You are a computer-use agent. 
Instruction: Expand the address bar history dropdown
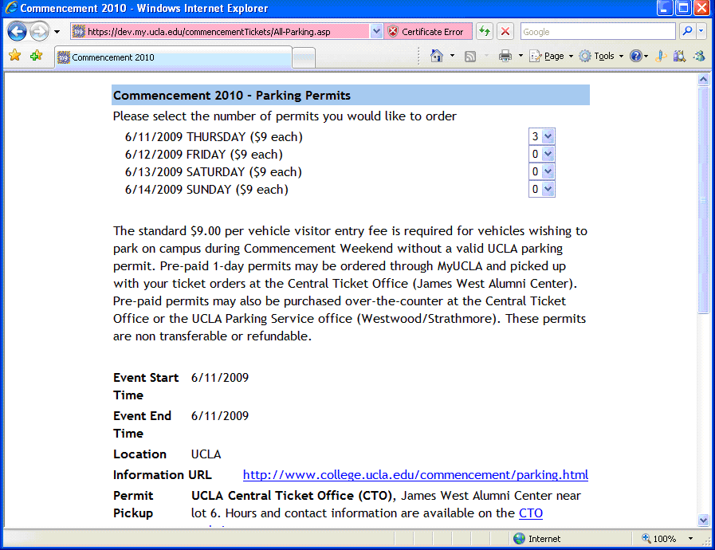[376, 32]
